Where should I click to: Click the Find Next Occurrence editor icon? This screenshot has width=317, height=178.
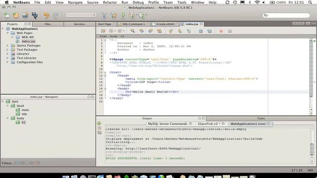[151, 31]
